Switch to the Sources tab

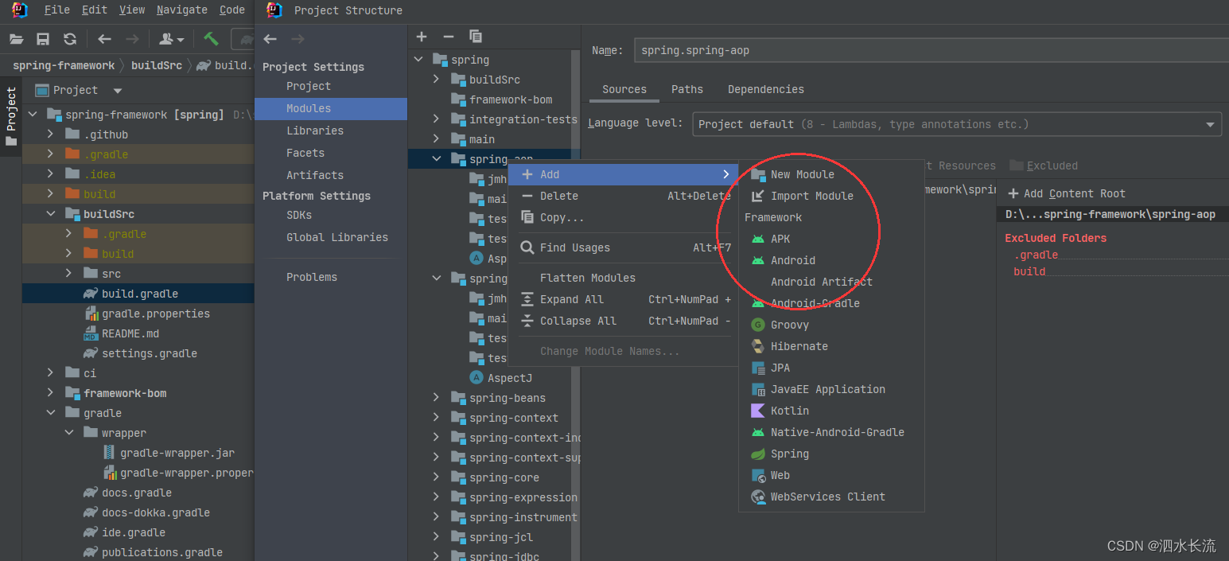coord(624,89)
